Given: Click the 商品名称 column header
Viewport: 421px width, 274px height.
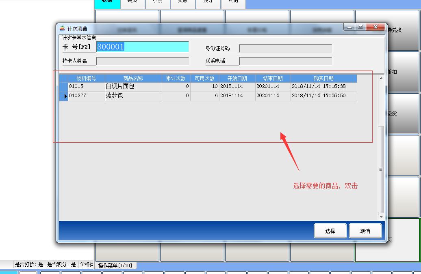Looking at the screenshot, I should point(133,78).
